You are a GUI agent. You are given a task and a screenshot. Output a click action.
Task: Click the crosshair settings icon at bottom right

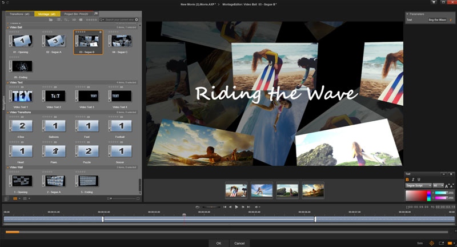pos(432,243)
